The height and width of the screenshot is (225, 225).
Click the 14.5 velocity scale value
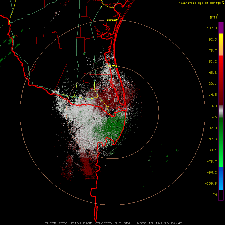pyautogui.click(x=213, y=95)
